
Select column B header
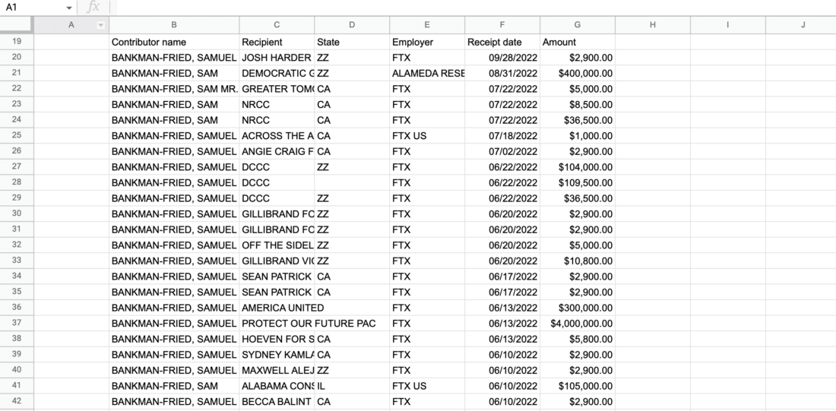174,25
